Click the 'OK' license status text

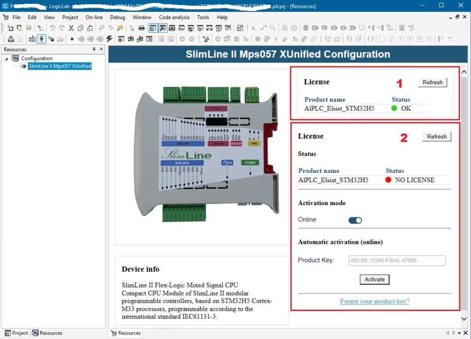point(406,109)
